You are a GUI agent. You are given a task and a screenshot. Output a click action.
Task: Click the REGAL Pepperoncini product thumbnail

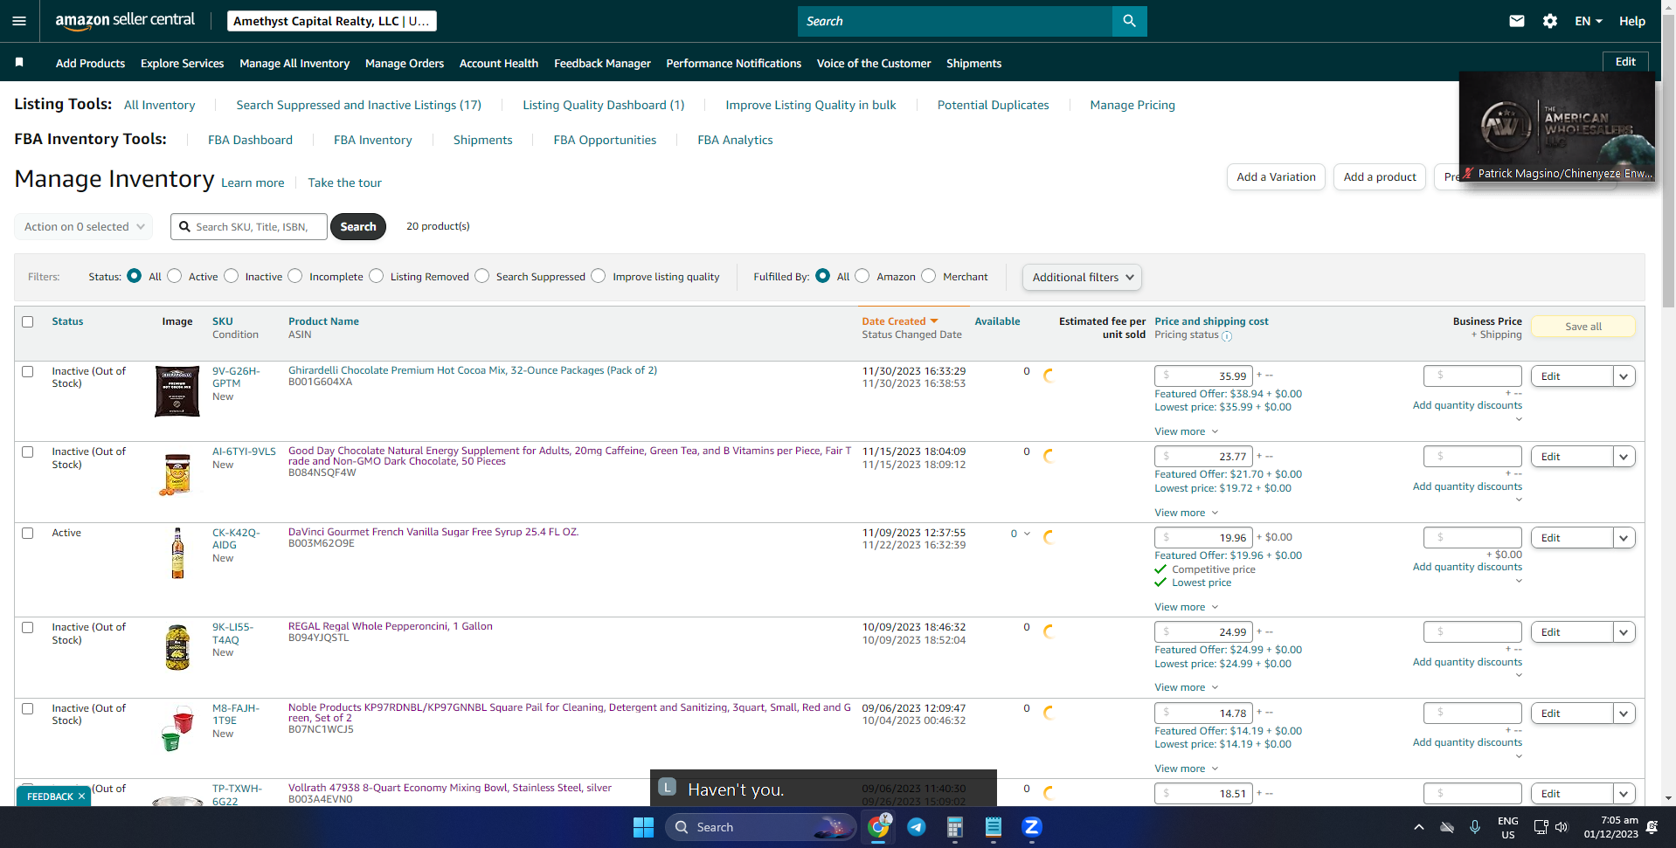[177, 647]
